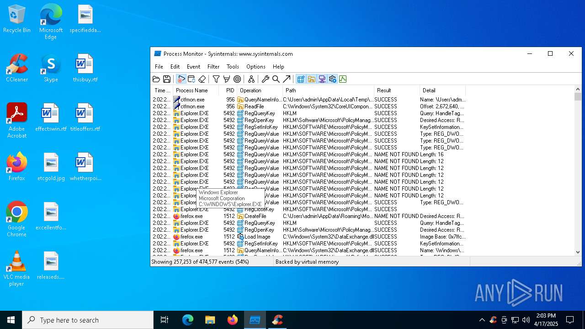This screenshot has height=329, width=585.
Task: Select the CCleaner desktop shortcut
Action: point(17,69)
